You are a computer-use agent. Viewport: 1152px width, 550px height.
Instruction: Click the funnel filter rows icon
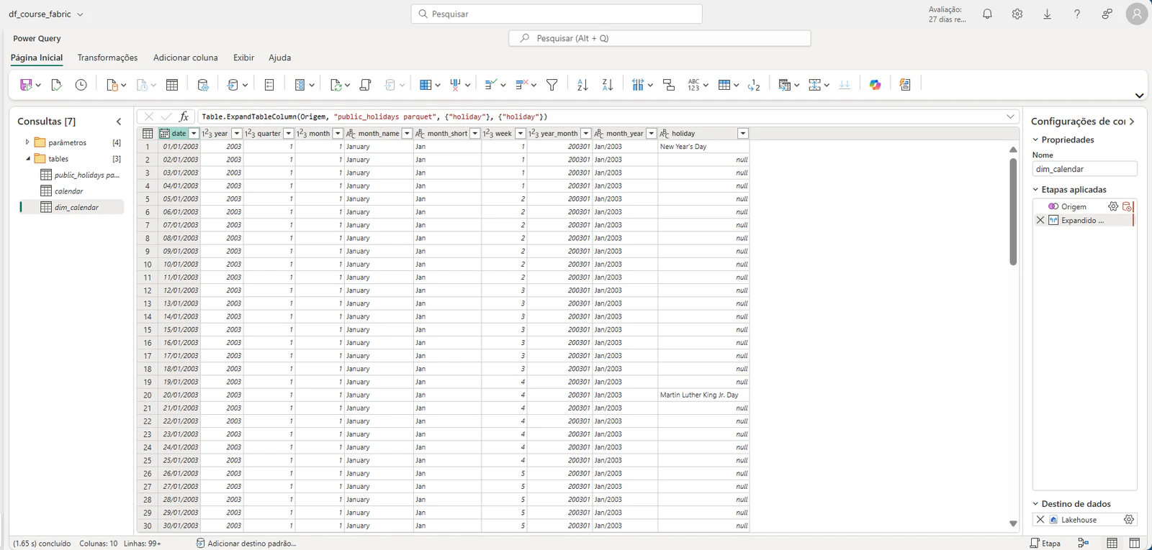[x=552, y=85]
